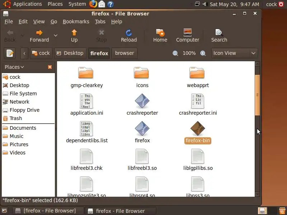Select the crashreporter executable icon

(x=142, y=101)
